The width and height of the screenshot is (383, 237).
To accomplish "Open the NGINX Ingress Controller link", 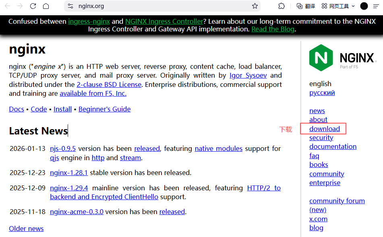I will (164, 21).
